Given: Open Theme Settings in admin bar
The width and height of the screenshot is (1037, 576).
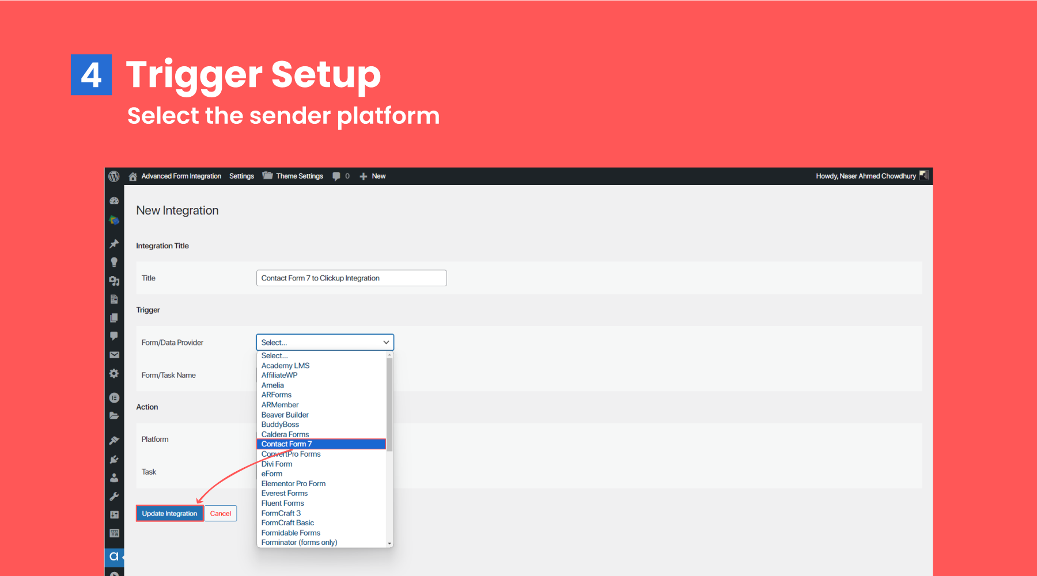Looking at the screenshot, I should pyautogui.click(x=299, y=176).
